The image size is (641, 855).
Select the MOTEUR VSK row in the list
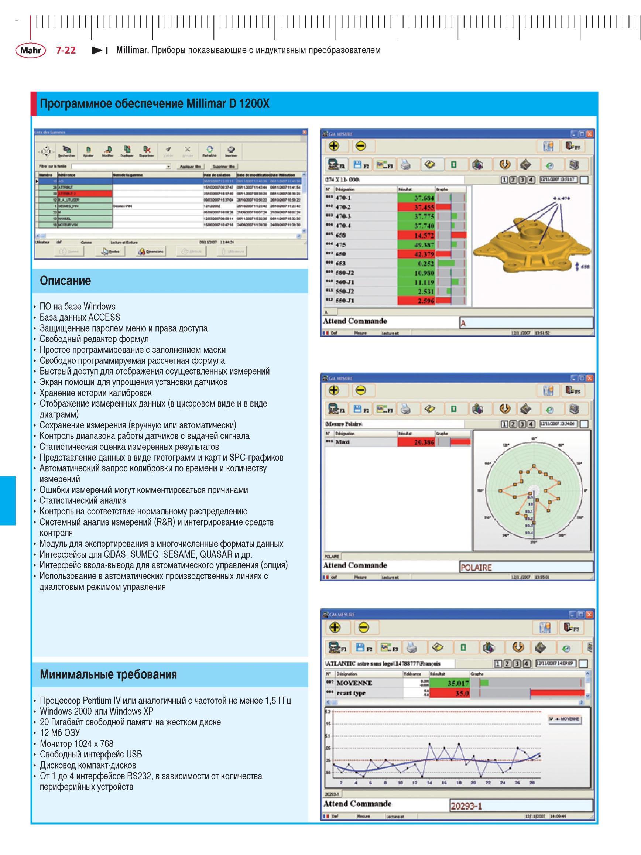click(x=170, y=225)
